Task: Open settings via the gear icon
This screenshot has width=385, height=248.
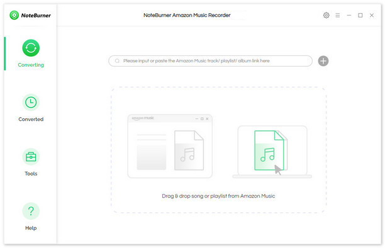Action: [326, 15]
